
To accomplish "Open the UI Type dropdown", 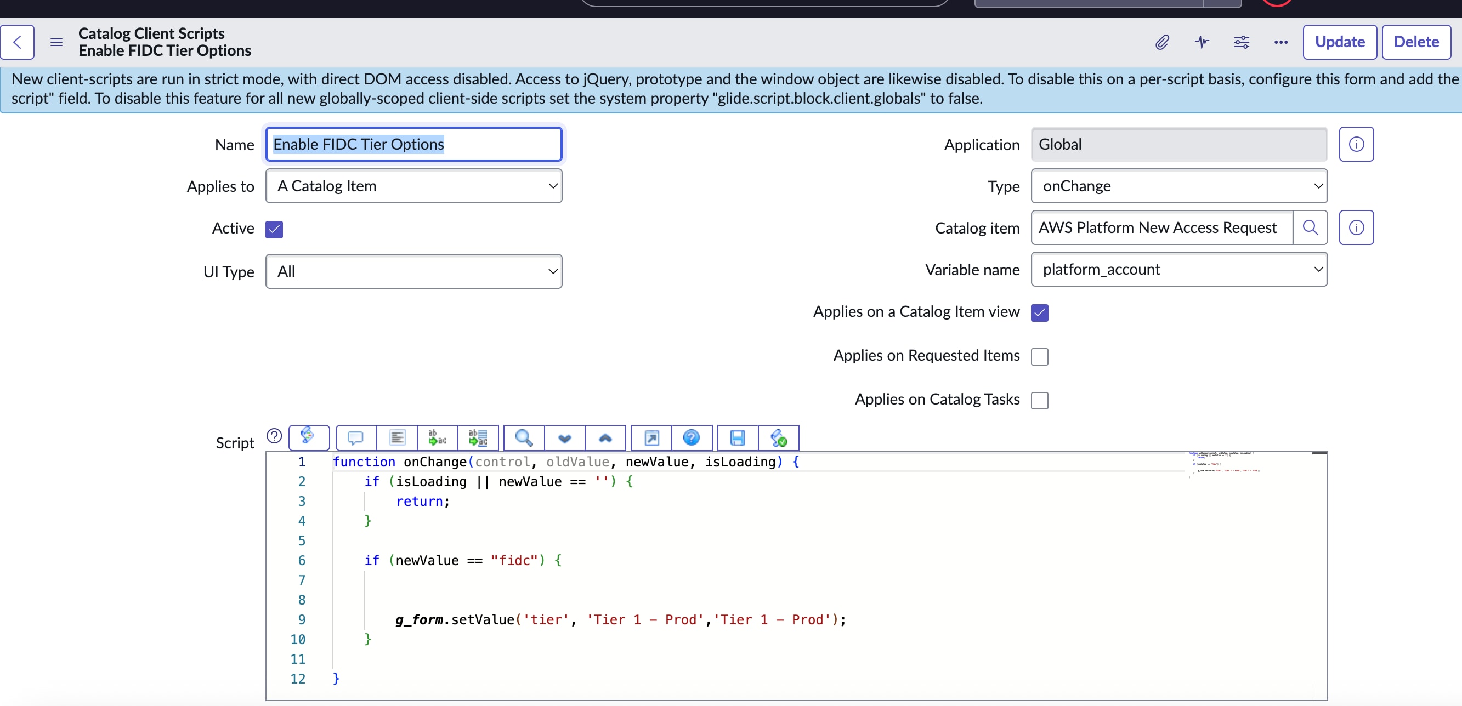I will click(413, 271).
